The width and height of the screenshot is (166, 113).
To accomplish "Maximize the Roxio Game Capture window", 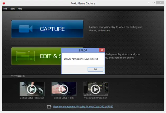I will 154,3.
